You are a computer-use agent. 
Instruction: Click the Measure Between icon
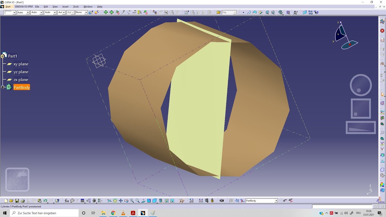(x=201, y=201)
